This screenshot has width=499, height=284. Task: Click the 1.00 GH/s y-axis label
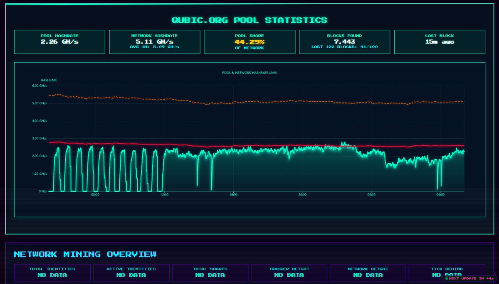tap(40, 174)
